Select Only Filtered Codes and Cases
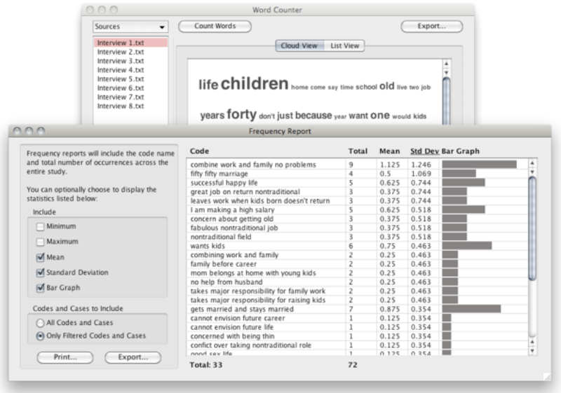The height and width of the screenshot is (393, 561). pos(40,336)
